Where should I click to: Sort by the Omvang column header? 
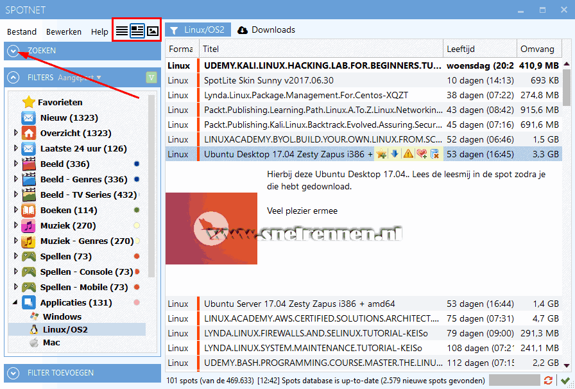pyautogui.click(x=539, y=49)
